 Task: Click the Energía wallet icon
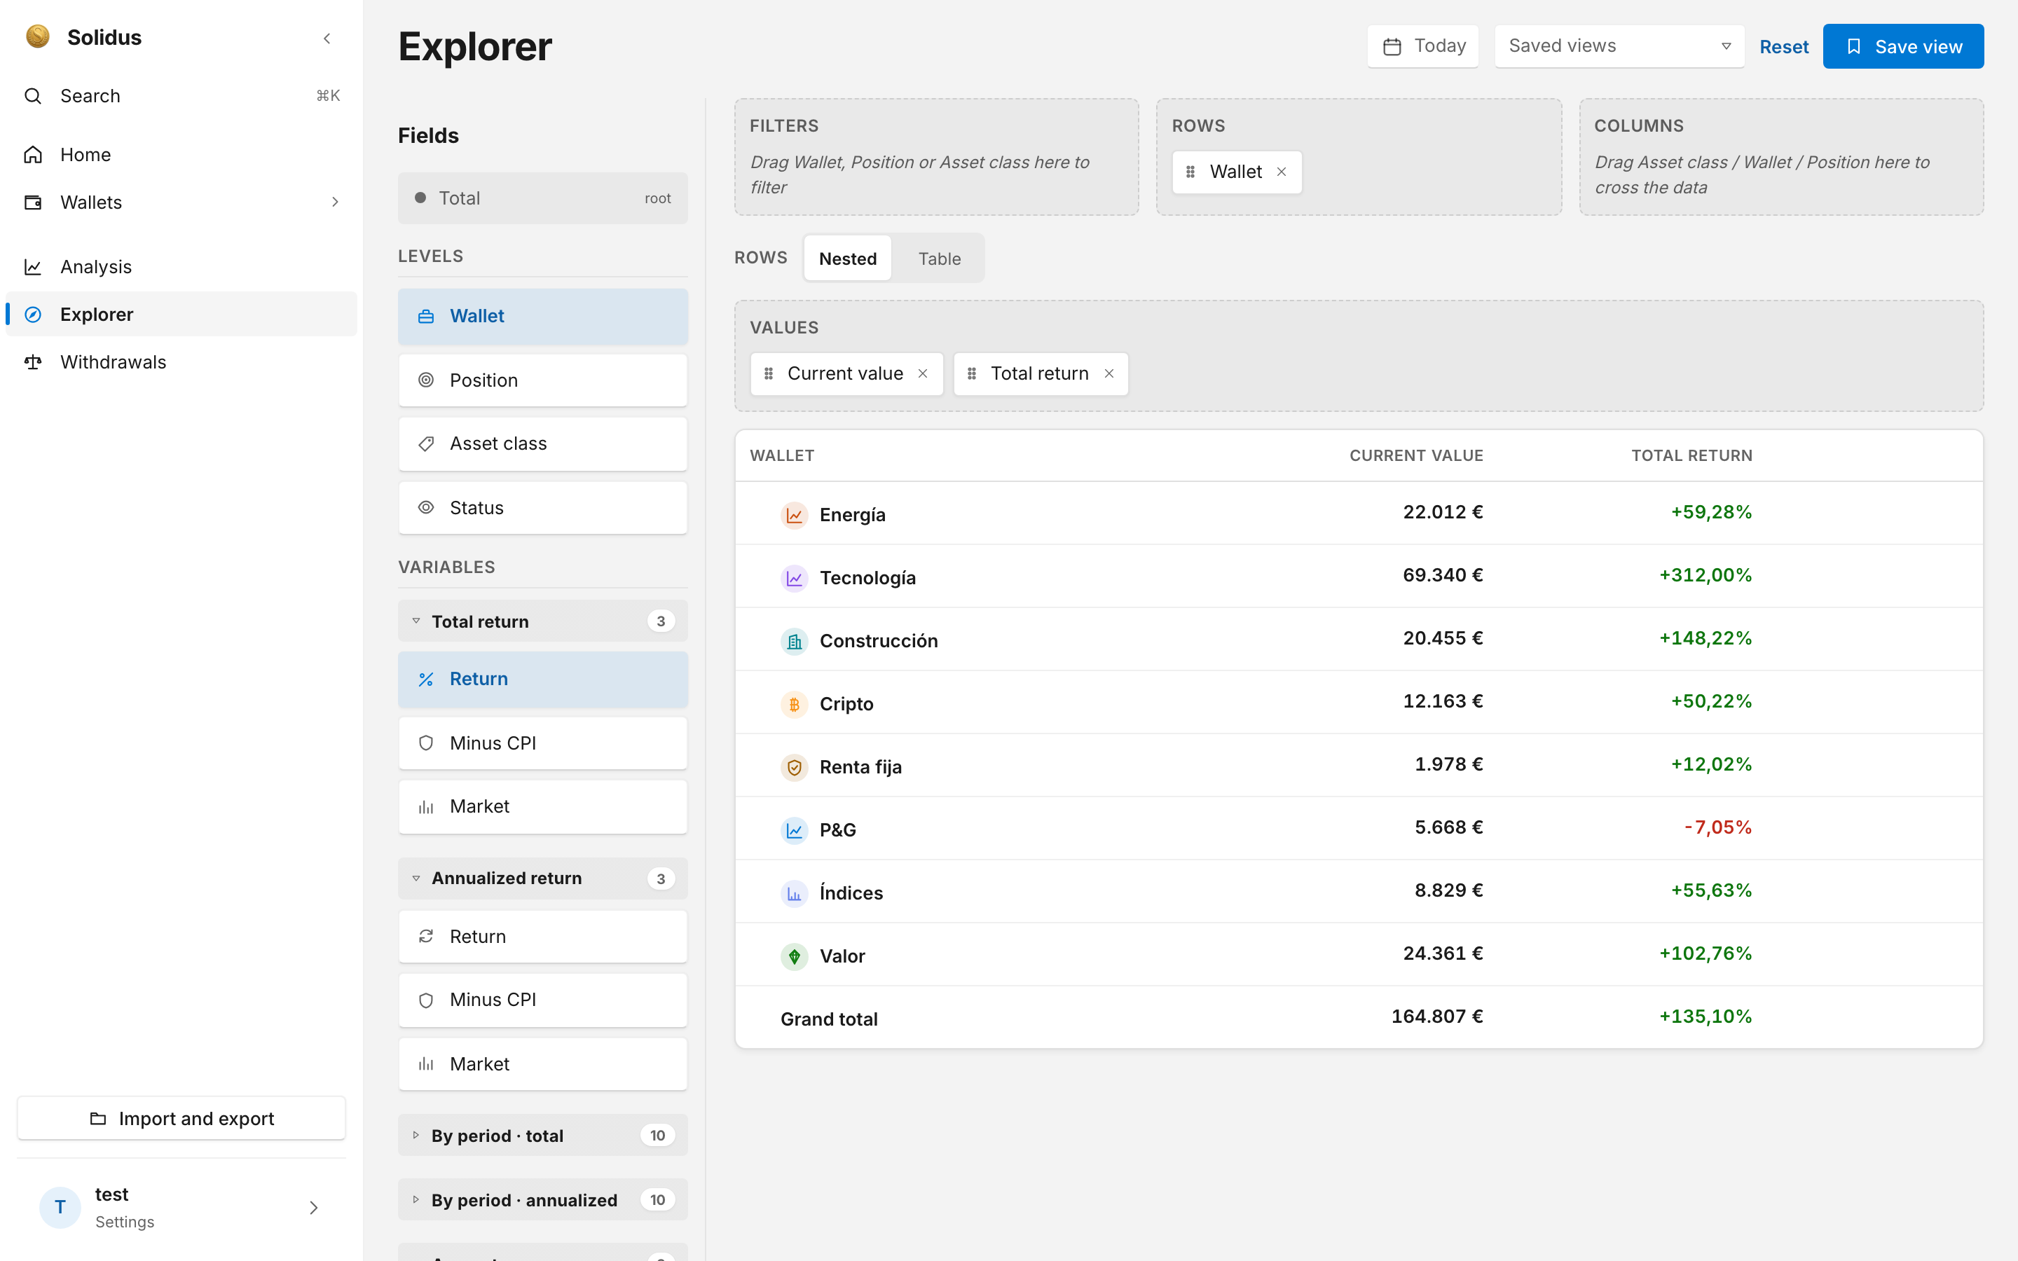click(794, 515)
